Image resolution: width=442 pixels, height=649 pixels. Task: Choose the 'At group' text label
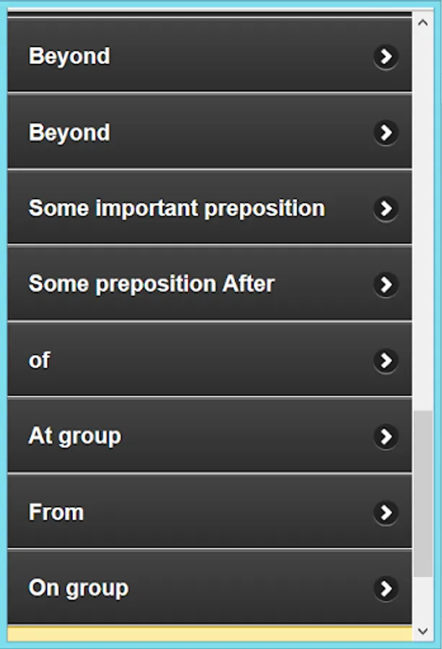[75, 436]
